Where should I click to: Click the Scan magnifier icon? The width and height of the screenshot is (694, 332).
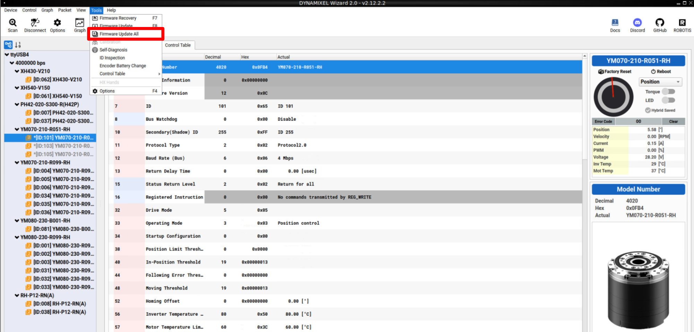coord(12,23)
